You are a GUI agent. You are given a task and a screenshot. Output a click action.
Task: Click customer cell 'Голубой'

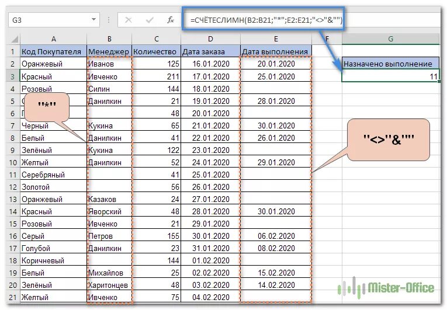click(53, 248)
